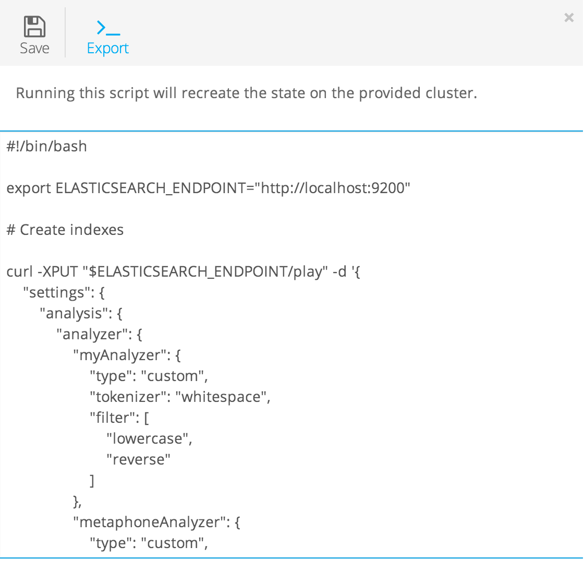Screen dimensions: 584x570
Task: Click the Create indexes comment line
Action: click(65, 229)
